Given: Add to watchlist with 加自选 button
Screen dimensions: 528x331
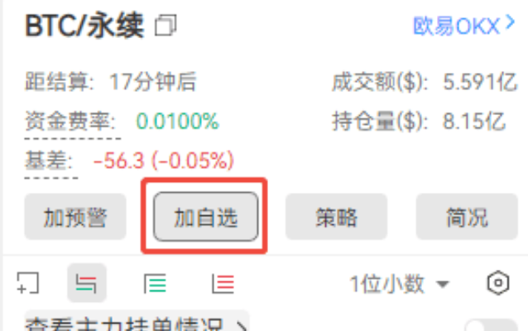Looking at the screenshot, I should pyautogui.click(x=206, y=217).
